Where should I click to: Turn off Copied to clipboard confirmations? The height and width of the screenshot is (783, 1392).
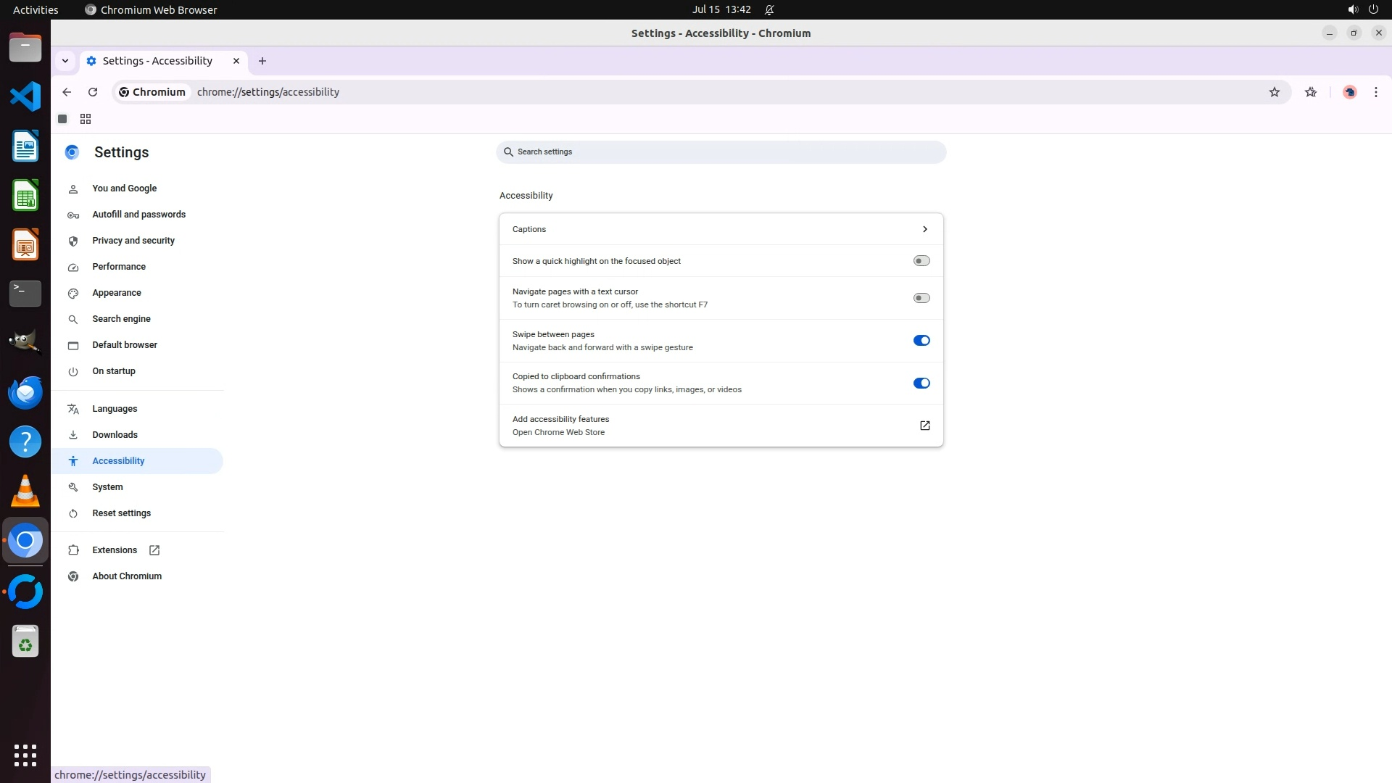coord(921,384)
